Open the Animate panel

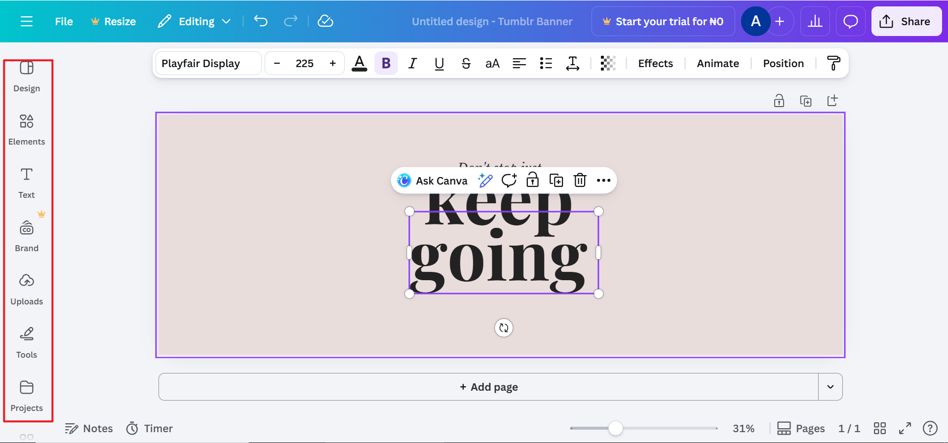click(x=718, y=63)
